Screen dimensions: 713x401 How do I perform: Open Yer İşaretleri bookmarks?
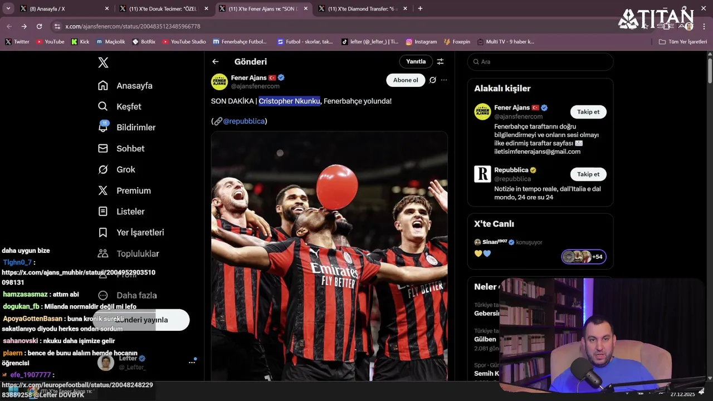click(x=131, y=232)
